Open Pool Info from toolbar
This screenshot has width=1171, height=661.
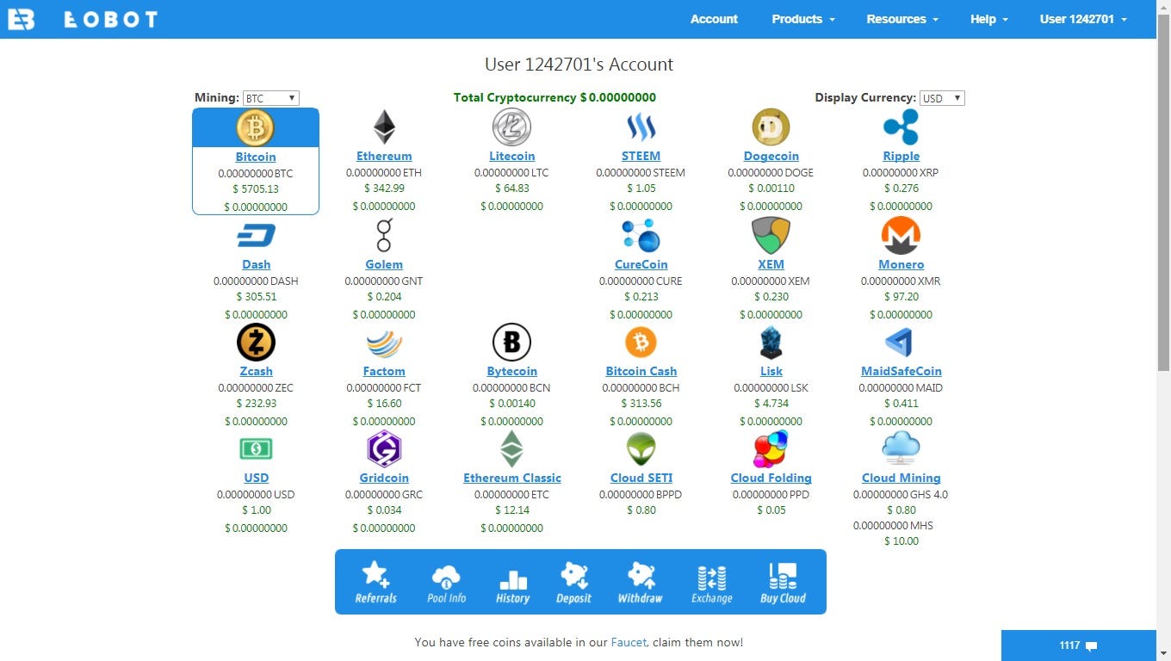447,583
